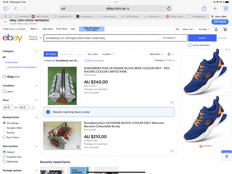Viewport: 232px width, 174px height.
Task: Open the AdChoices icon on shoe ad
Action: tap(227, 49)
